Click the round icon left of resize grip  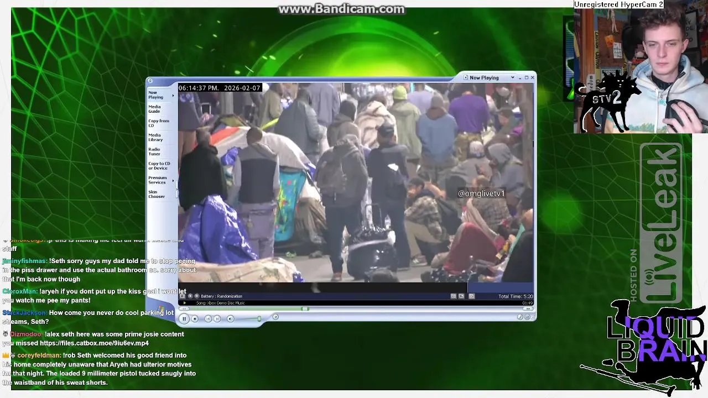click(527, 317)
